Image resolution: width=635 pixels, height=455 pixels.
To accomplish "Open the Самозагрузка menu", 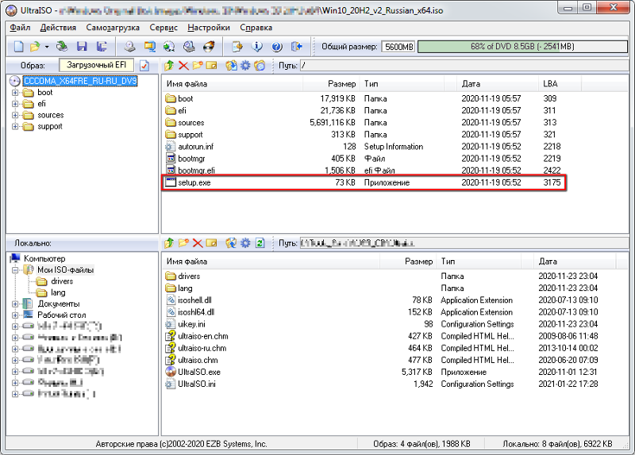I will click(x=110, y=27).
